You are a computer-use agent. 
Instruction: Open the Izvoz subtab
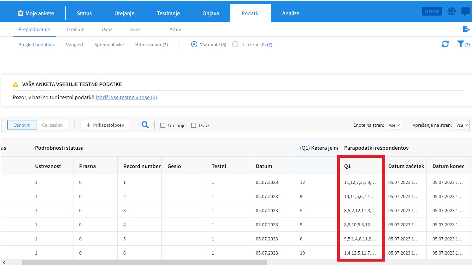(x=135, y=29)
